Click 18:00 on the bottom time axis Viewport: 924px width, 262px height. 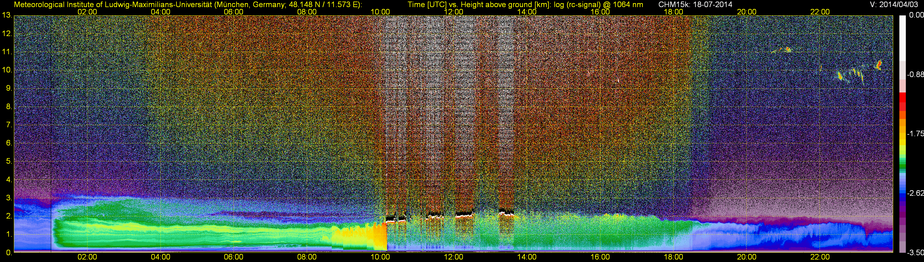(673, 257)
